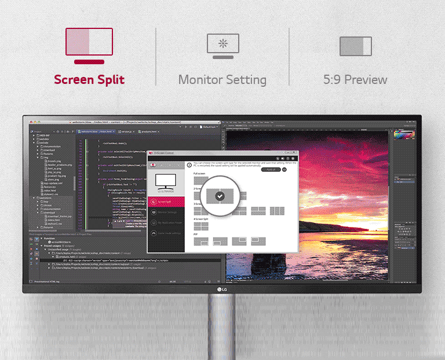Click the red X icon in usages toolbar
Viewport: 445px width, 360px height.
(x=31, y=249)
